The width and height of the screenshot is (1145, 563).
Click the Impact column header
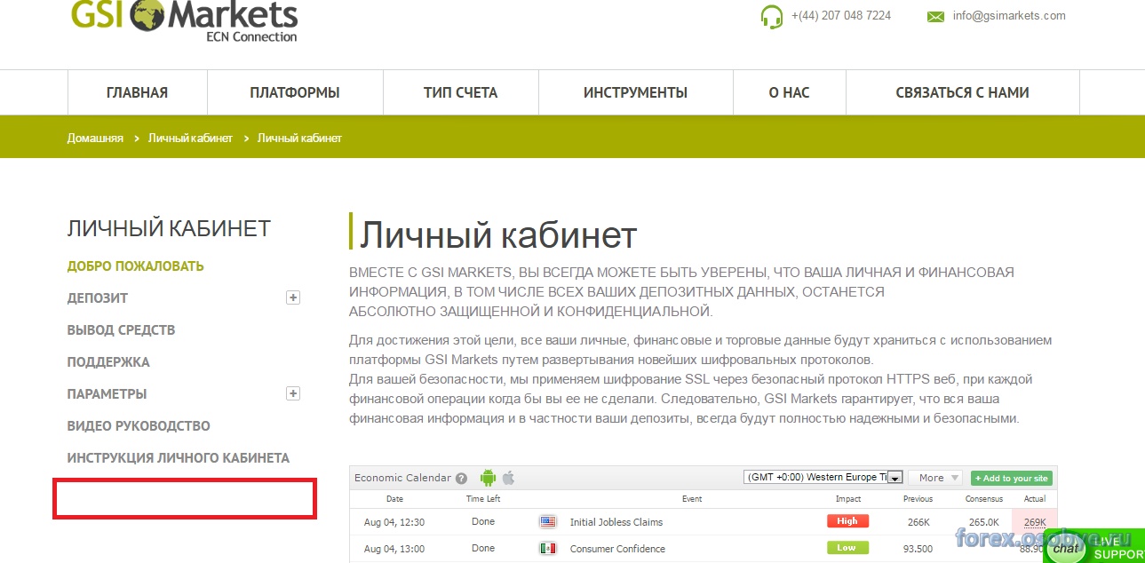(848, 499)
